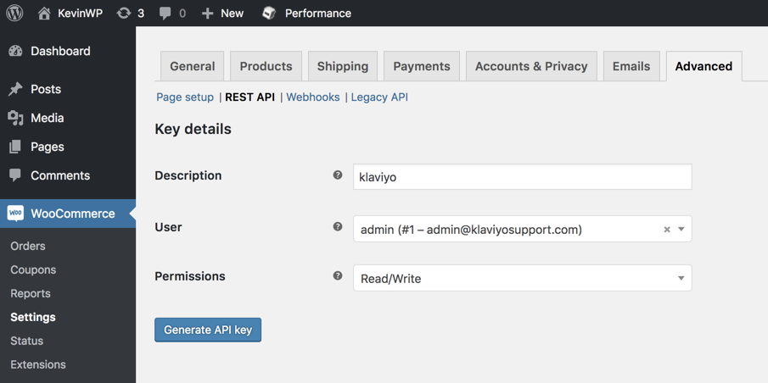Screen dimensions: 768x383
Task: Click the help icon beside User
Action: pyautogui.click(x=338, y=227)
